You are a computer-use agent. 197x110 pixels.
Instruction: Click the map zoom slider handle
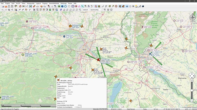coord(192,90)
